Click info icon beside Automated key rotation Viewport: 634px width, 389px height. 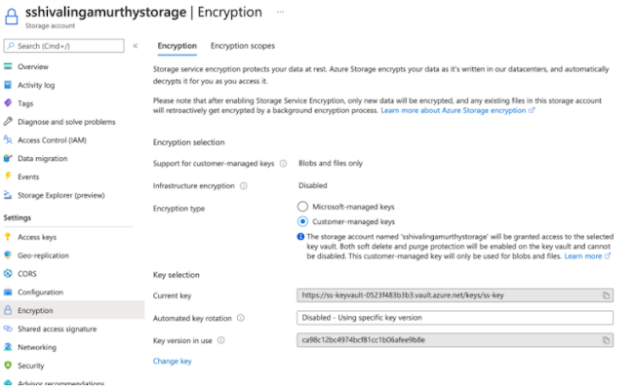point(241,318)
